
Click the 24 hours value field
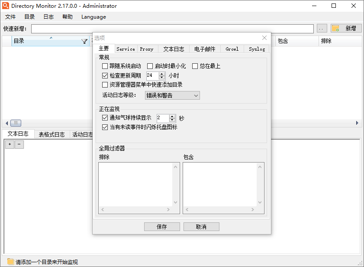[153, 75]
